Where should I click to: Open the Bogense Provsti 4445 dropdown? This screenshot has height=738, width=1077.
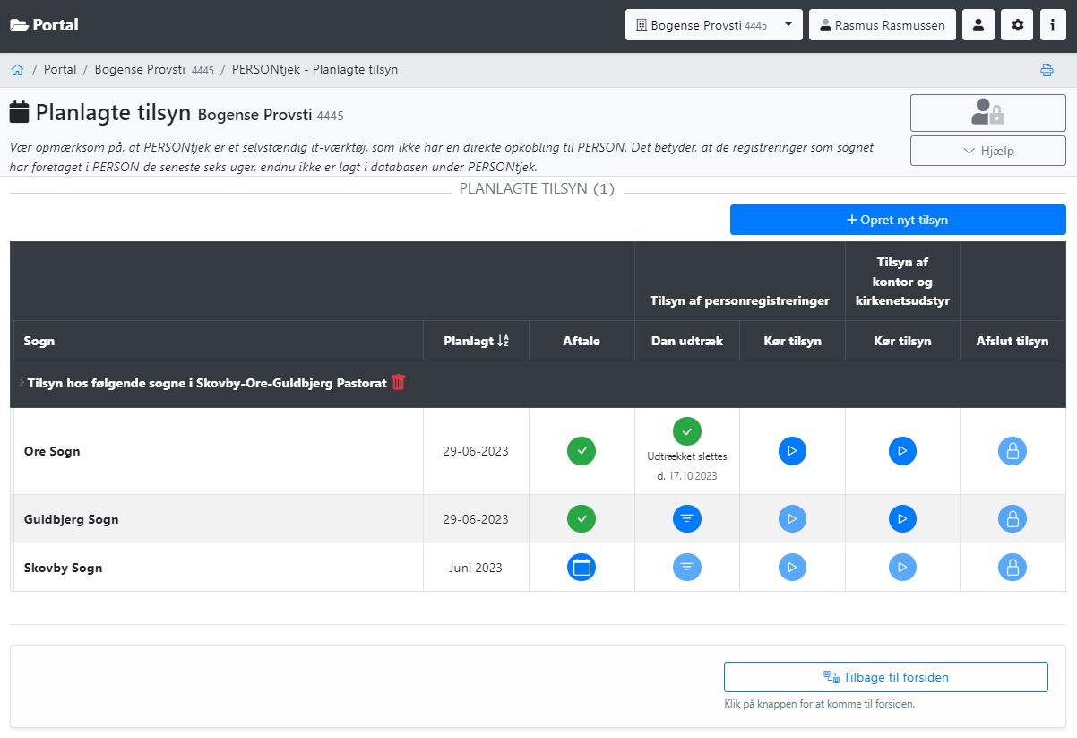713,25
